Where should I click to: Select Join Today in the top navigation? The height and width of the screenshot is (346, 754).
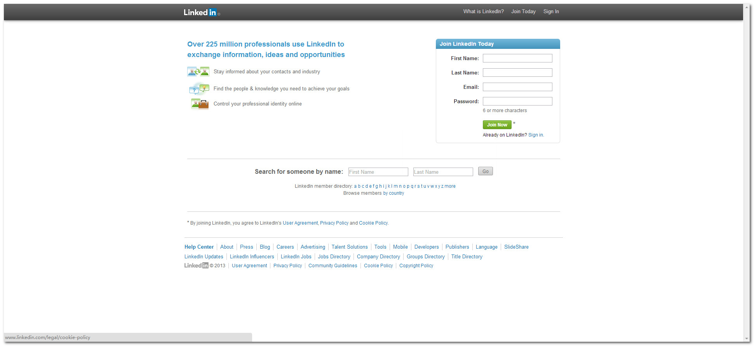(x=523, y=12)
